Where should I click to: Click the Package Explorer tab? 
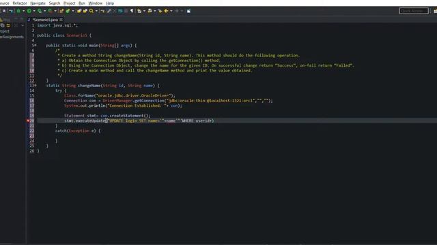(5, 20)
